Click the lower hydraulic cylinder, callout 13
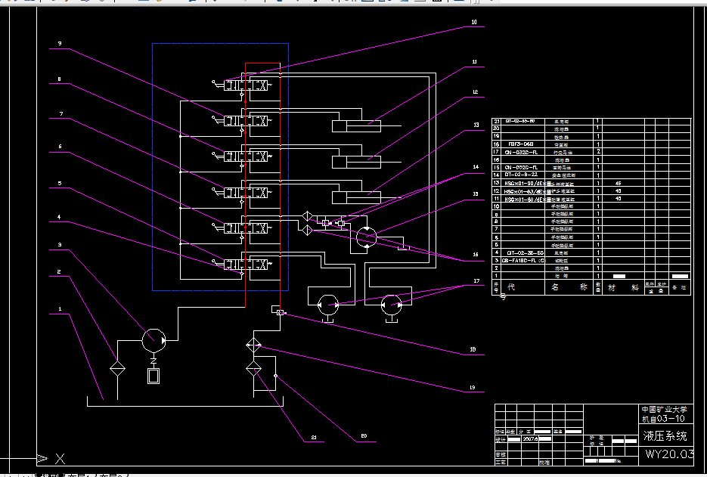707x477 pixels. (357, 197)
